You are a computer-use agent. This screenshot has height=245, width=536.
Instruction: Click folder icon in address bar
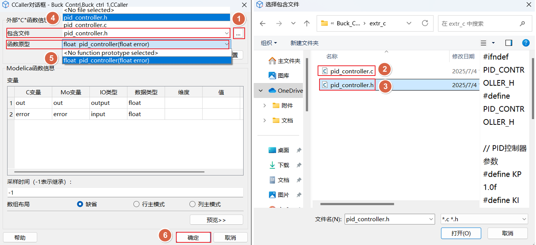tap(324, 23)
